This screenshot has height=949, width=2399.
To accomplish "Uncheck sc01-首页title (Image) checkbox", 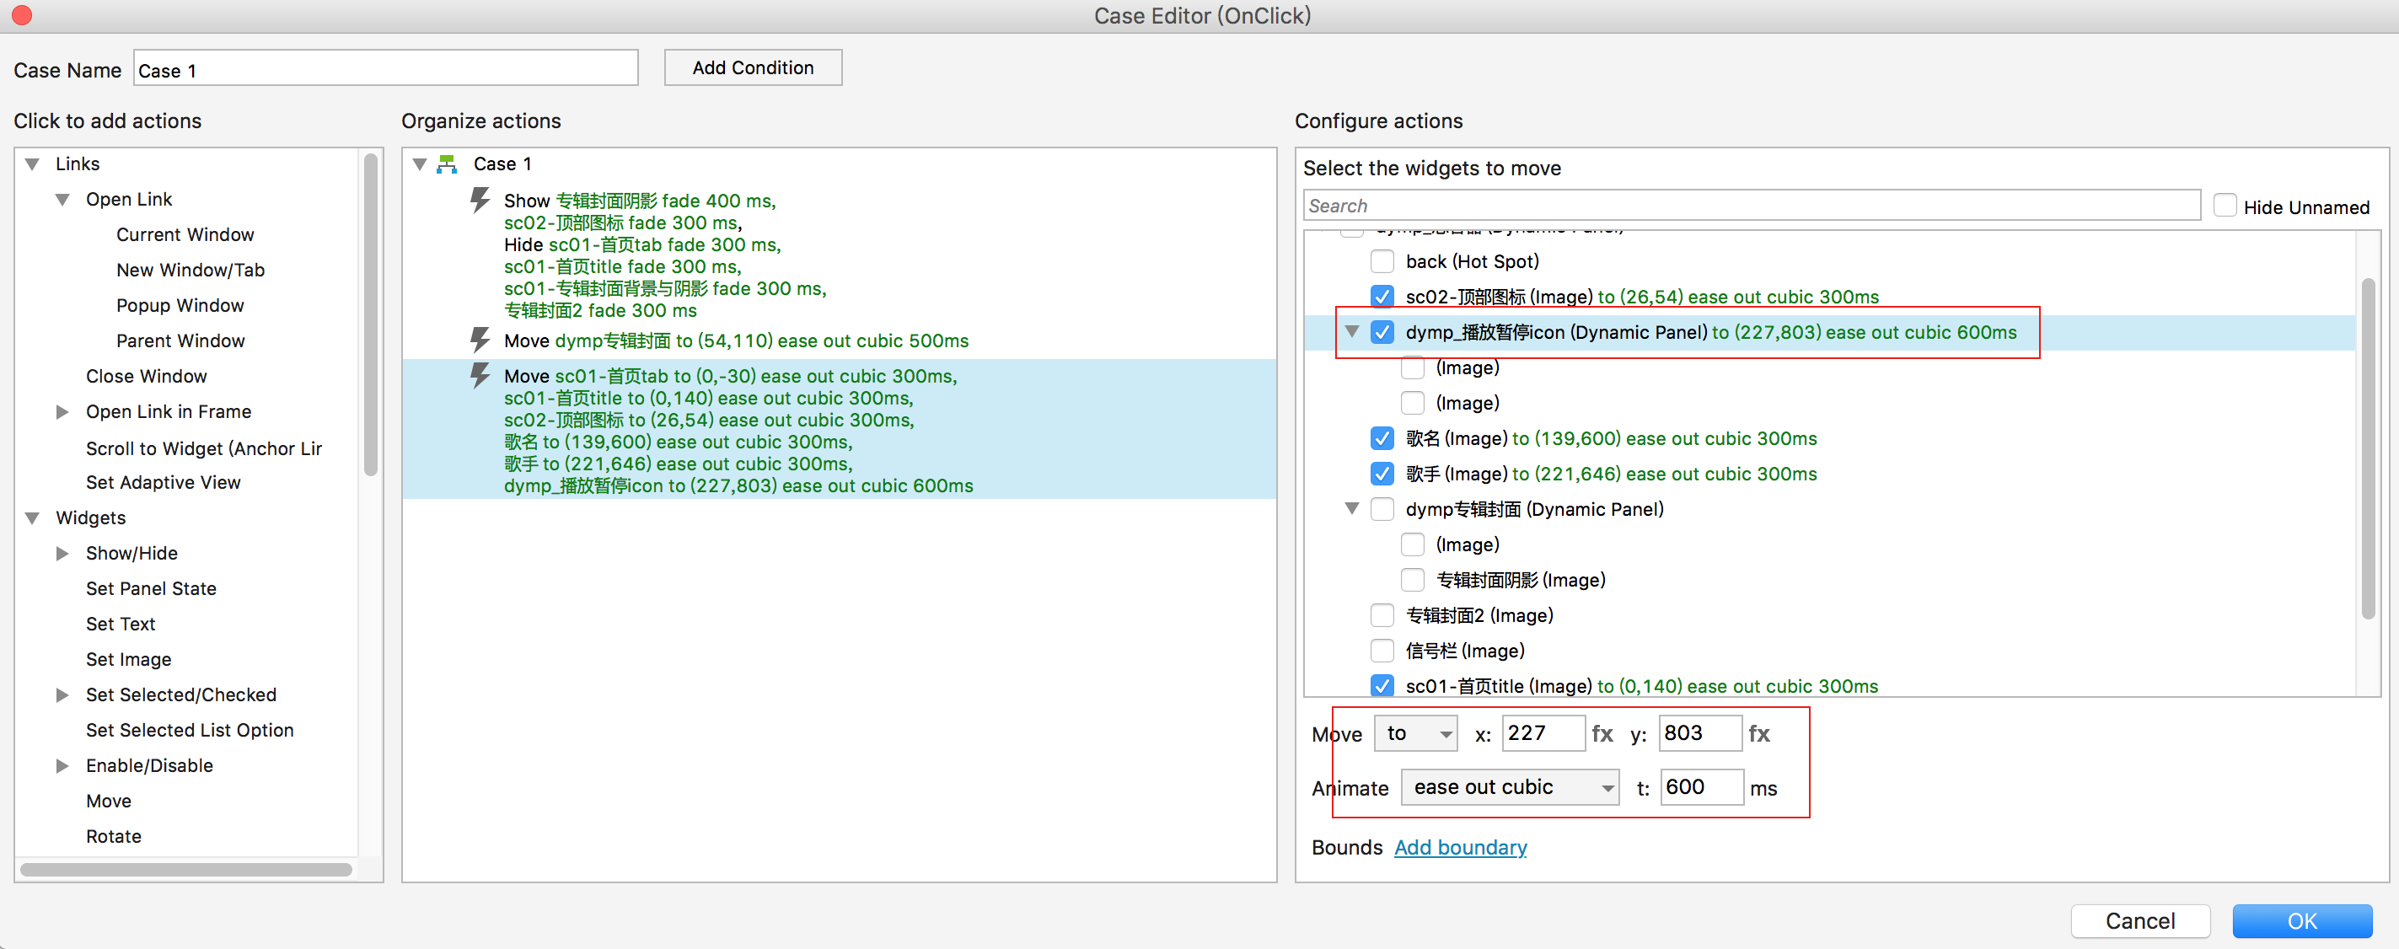I will pos(1382,686).
